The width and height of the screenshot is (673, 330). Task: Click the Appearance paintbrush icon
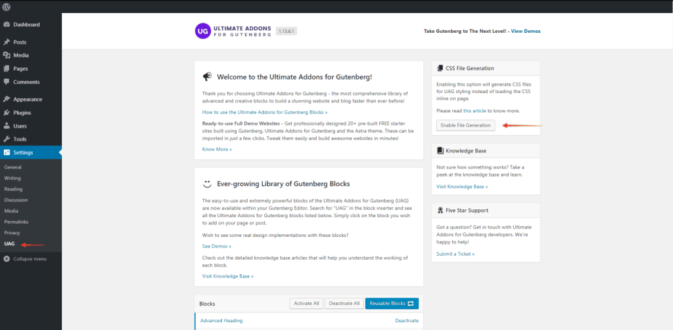[7, 100]
